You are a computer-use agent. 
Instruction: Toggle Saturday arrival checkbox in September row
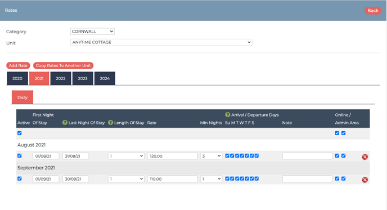pos(256,178)
